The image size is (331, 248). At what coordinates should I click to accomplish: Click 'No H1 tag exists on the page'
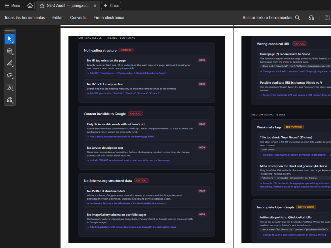106,61
